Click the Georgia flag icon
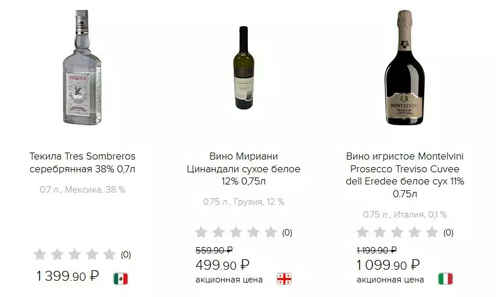The width and height of the screenshot is (496, 297). 284,278
